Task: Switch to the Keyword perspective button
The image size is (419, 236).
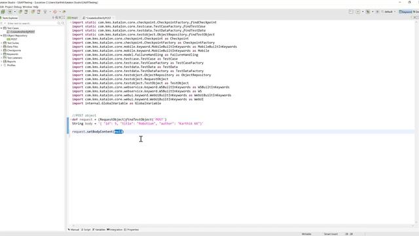Action: [405, 12]
